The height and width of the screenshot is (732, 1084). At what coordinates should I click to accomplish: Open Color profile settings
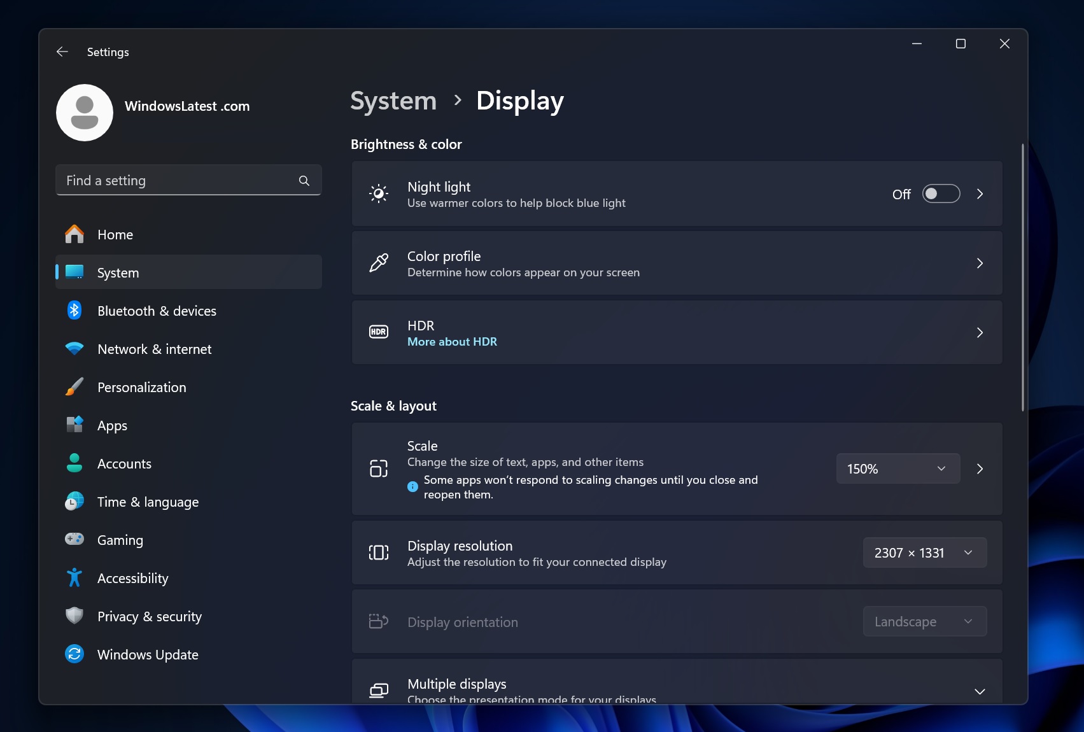677,264
